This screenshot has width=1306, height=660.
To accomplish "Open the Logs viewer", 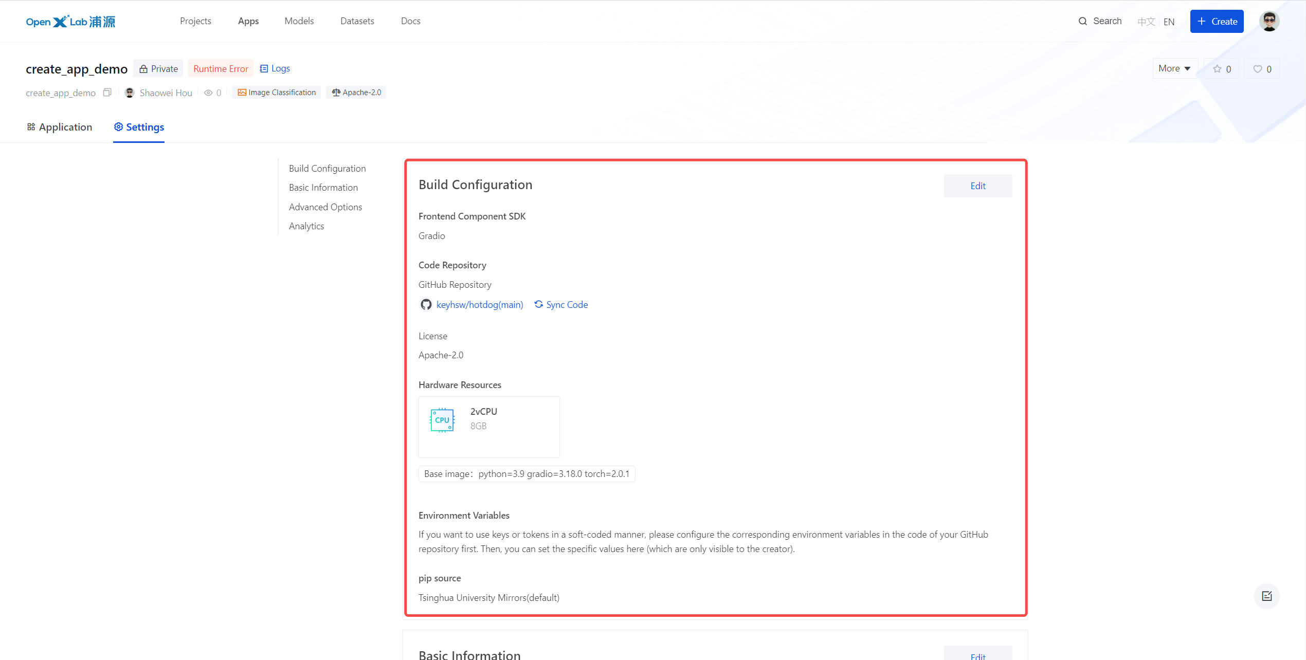I will 275,68.
